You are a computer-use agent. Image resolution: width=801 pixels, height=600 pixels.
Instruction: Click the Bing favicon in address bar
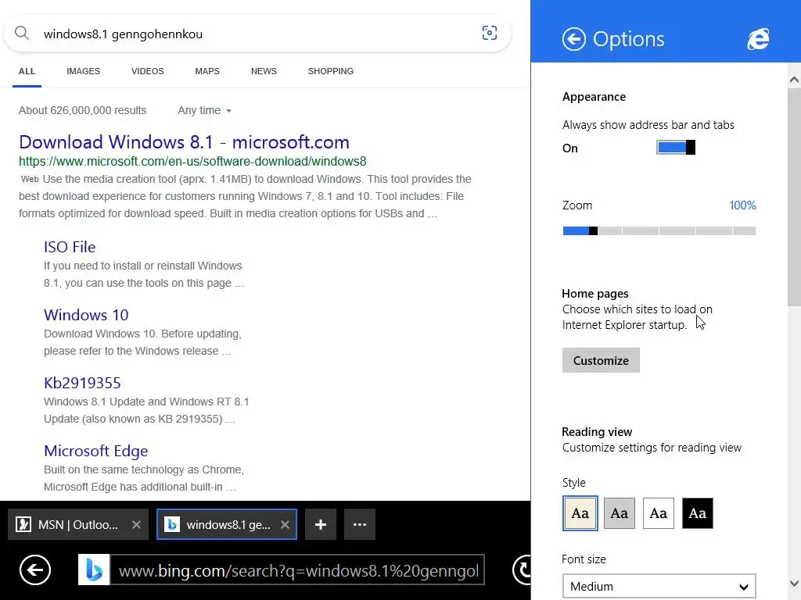[x=94, y=570]
